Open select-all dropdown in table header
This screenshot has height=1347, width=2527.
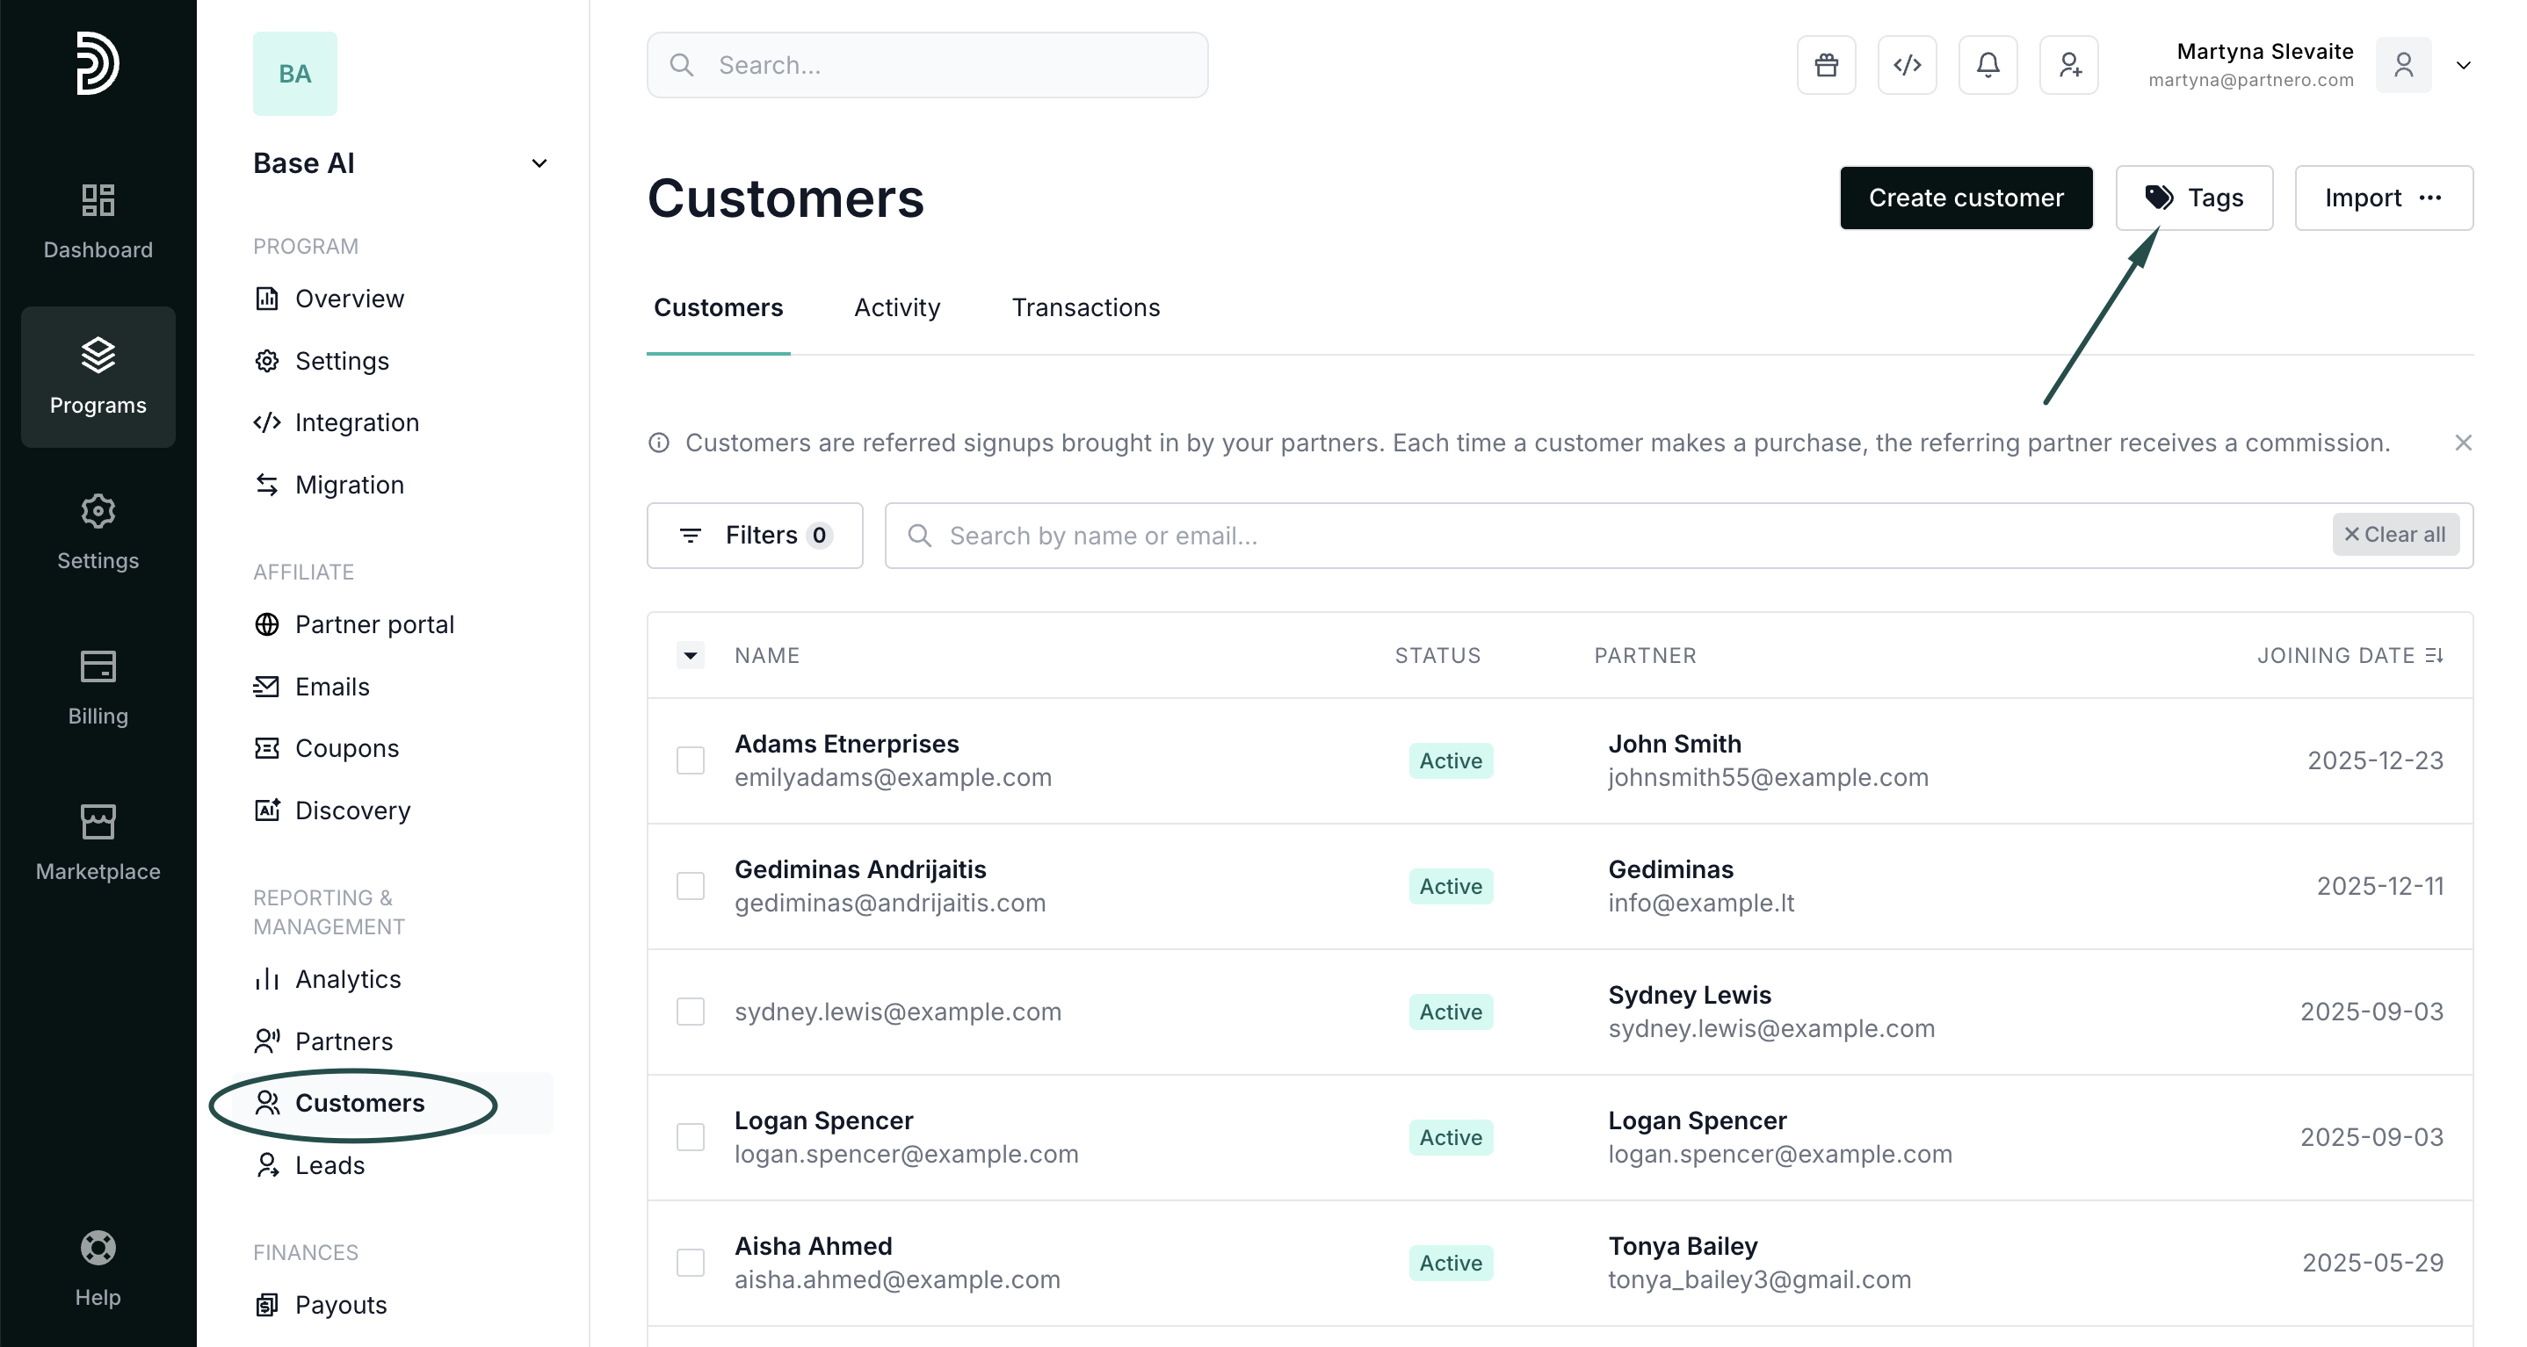(691, 655)
